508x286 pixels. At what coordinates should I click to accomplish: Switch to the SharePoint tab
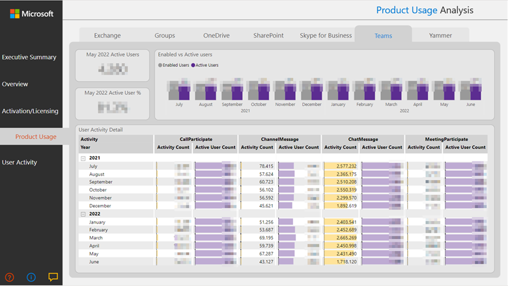[x=268, y=36]
